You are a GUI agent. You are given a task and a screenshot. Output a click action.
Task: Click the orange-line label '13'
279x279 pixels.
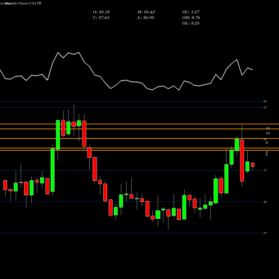[268, 133]
